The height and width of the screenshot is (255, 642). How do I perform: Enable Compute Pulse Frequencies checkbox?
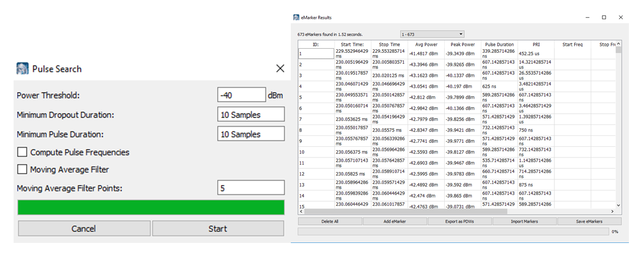coord(22,152)
